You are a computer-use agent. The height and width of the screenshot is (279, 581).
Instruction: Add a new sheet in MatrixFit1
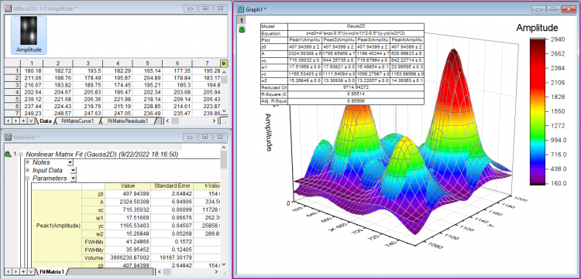[x=22, y=272]
